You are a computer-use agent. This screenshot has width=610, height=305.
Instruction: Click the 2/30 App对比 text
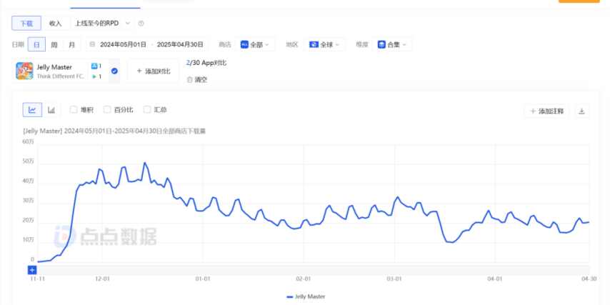point(206,63)
